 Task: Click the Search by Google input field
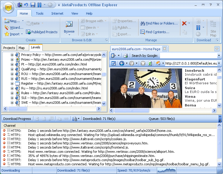click(x=188, y=56)
